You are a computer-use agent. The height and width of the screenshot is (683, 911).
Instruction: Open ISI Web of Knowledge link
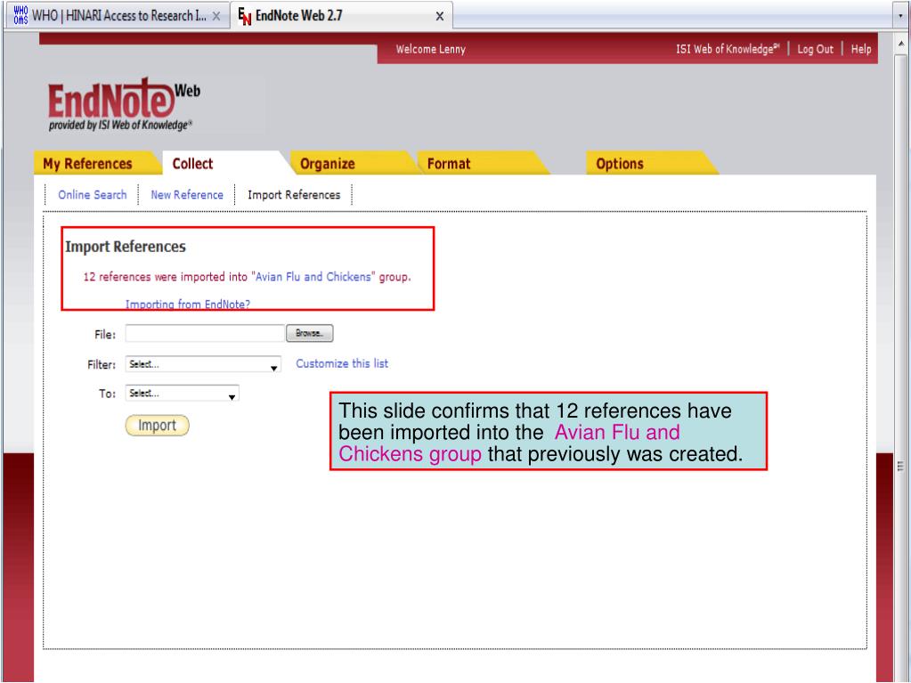click(x=728, y=49)
